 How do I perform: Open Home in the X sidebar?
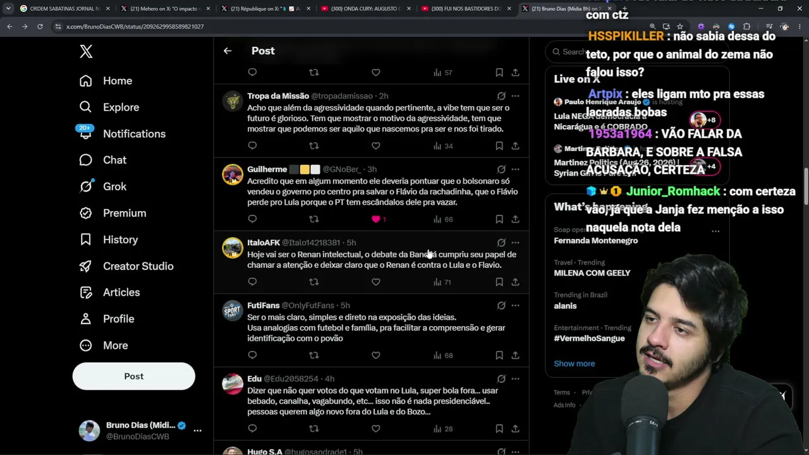click(106, 81)
